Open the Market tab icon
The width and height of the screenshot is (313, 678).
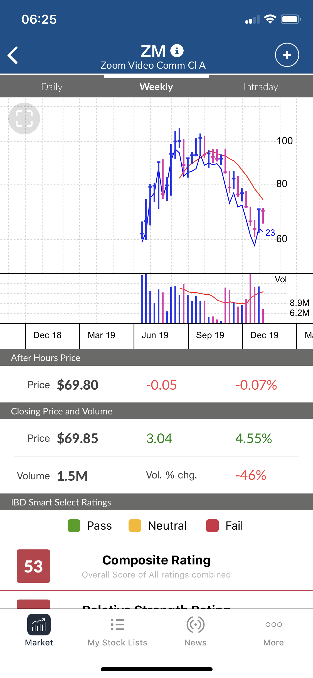pos(39,625)
